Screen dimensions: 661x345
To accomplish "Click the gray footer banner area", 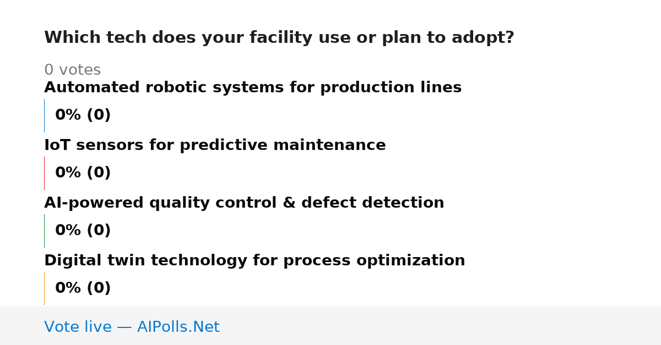I will point(330,326).
